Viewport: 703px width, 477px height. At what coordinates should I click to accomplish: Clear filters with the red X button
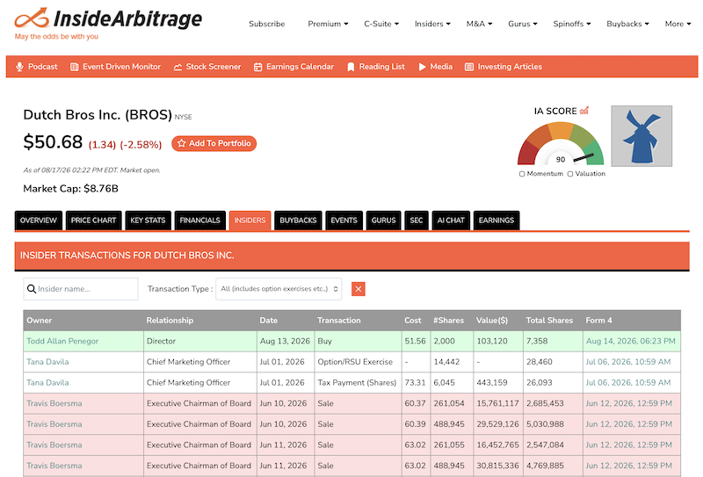tap(359, 289)
